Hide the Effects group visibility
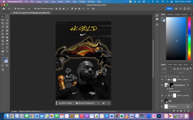193x120 pixels. click(x=167, y=89)
